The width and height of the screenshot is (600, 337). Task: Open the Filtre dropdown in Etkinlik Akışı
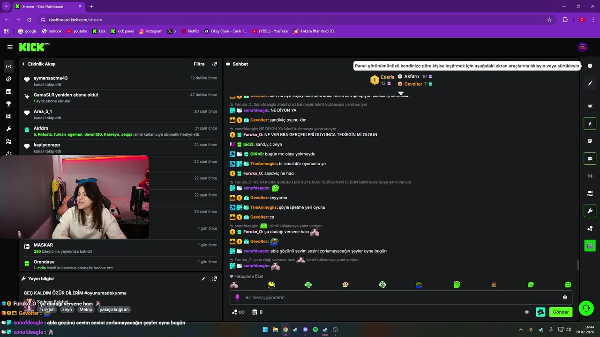click(199, 64)
